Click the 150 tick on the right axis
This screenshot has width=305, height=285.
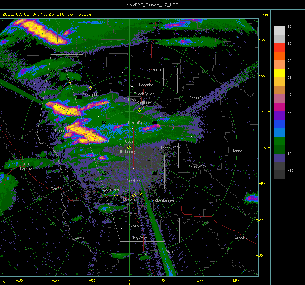coord(262,40)
